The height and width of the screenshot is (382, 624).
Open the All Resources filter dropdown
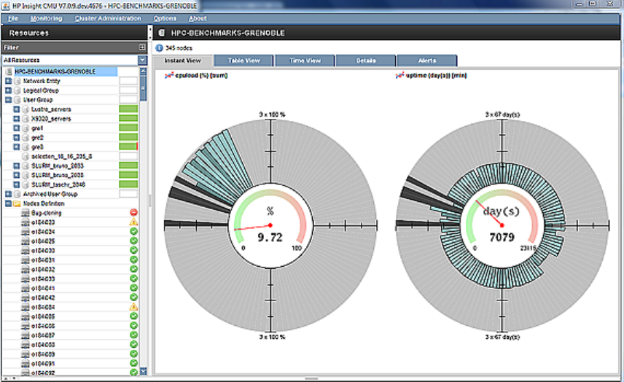point(143,60)
